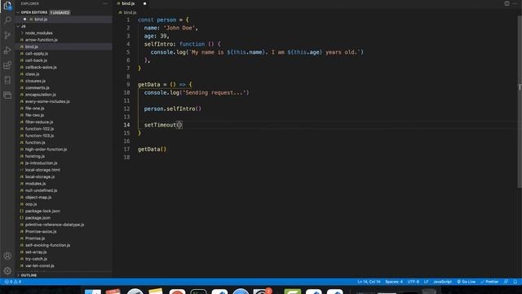Open callback-axios.js file

(x=41, y=67)
